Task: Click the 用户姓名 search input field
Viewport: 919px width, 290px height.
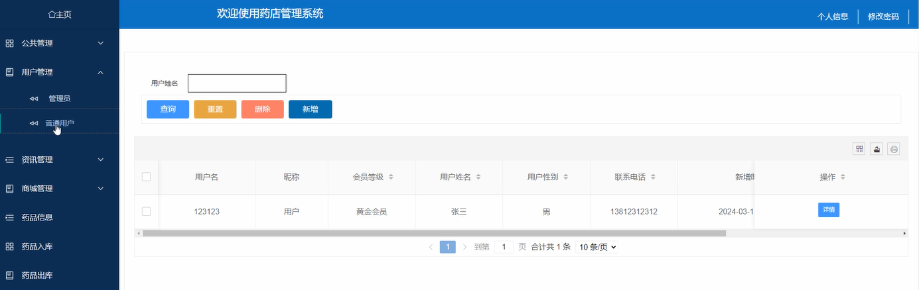Action: tap(237, 83)
